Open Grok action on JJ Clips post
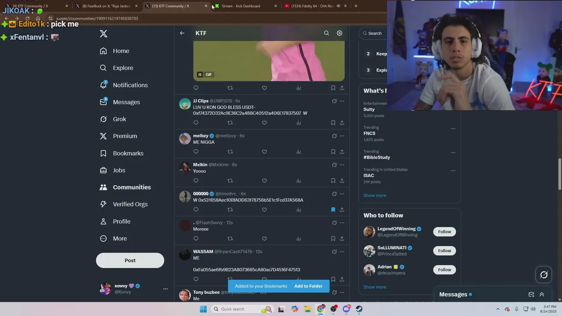This screenshot has height=316, width=562. tap(334, 101)
